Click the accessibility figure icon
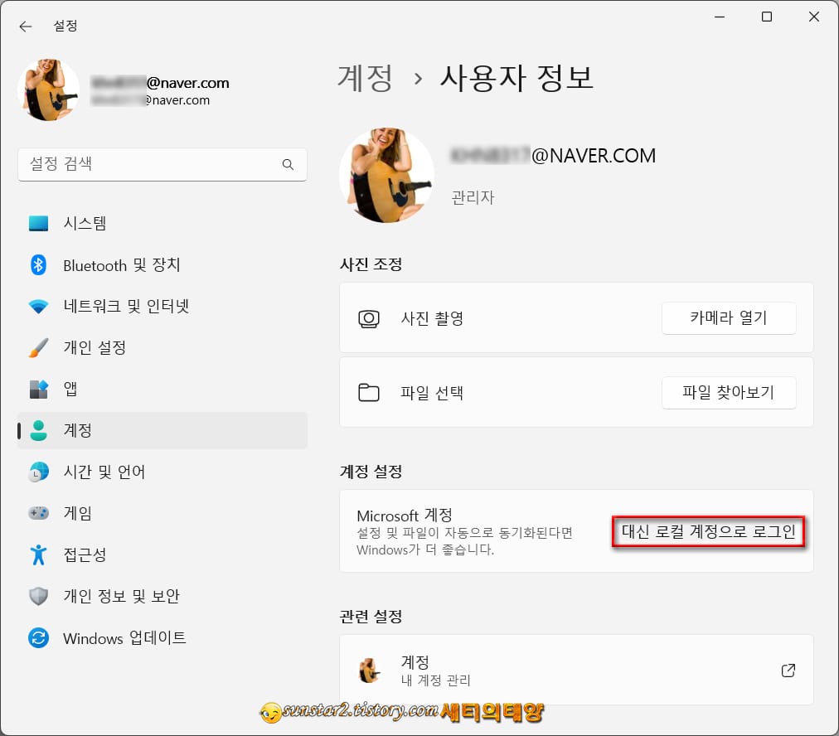The image size is (839, 736). pyautogui.click(x=38, y=554)
